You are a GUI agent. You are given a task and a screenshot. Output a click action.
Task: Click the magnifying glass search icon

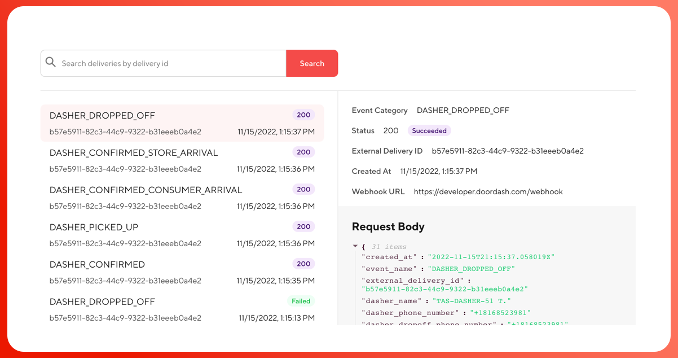click(x=51, y=63)
